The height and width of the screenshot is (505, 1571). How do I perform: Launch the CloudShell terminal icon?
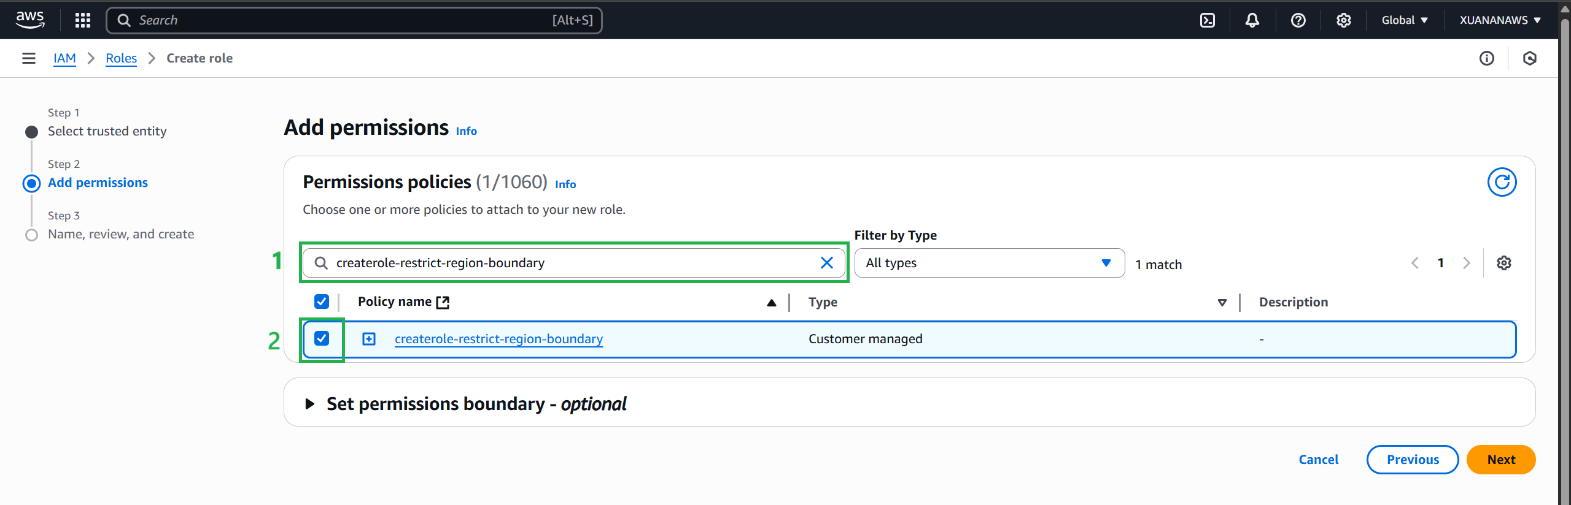pos(1207,20)
